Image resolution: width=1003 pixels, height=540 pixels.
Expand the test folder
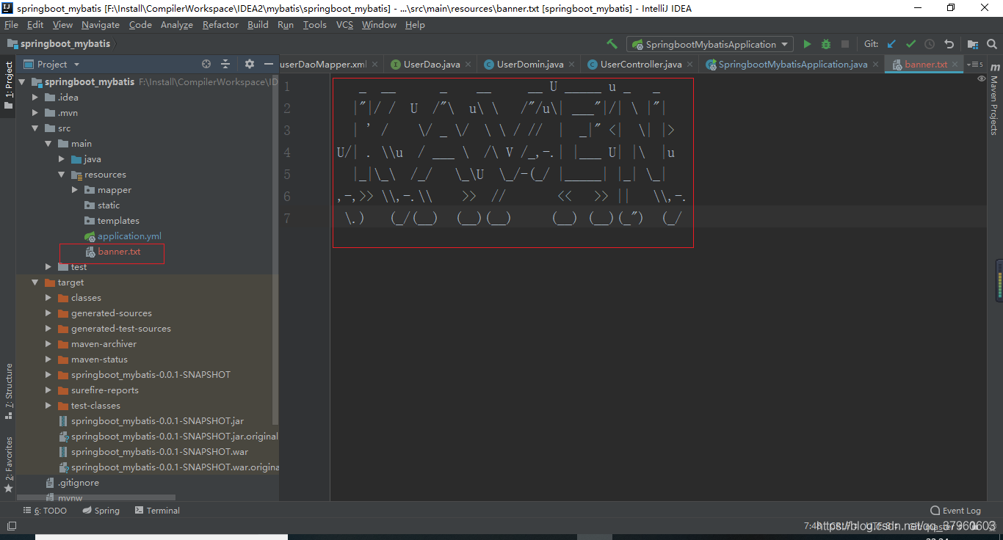coord(48,267)
